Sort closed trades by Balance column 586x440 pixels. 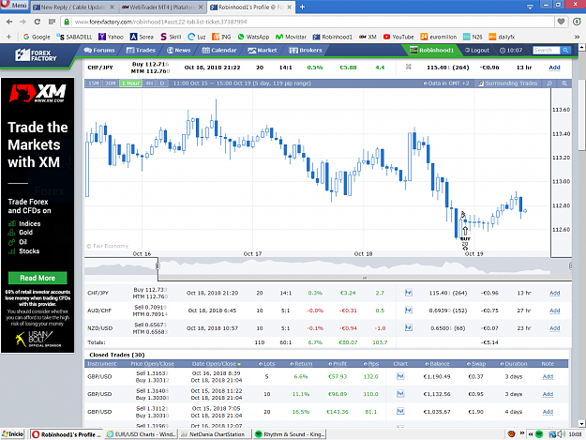click(437, 364)
